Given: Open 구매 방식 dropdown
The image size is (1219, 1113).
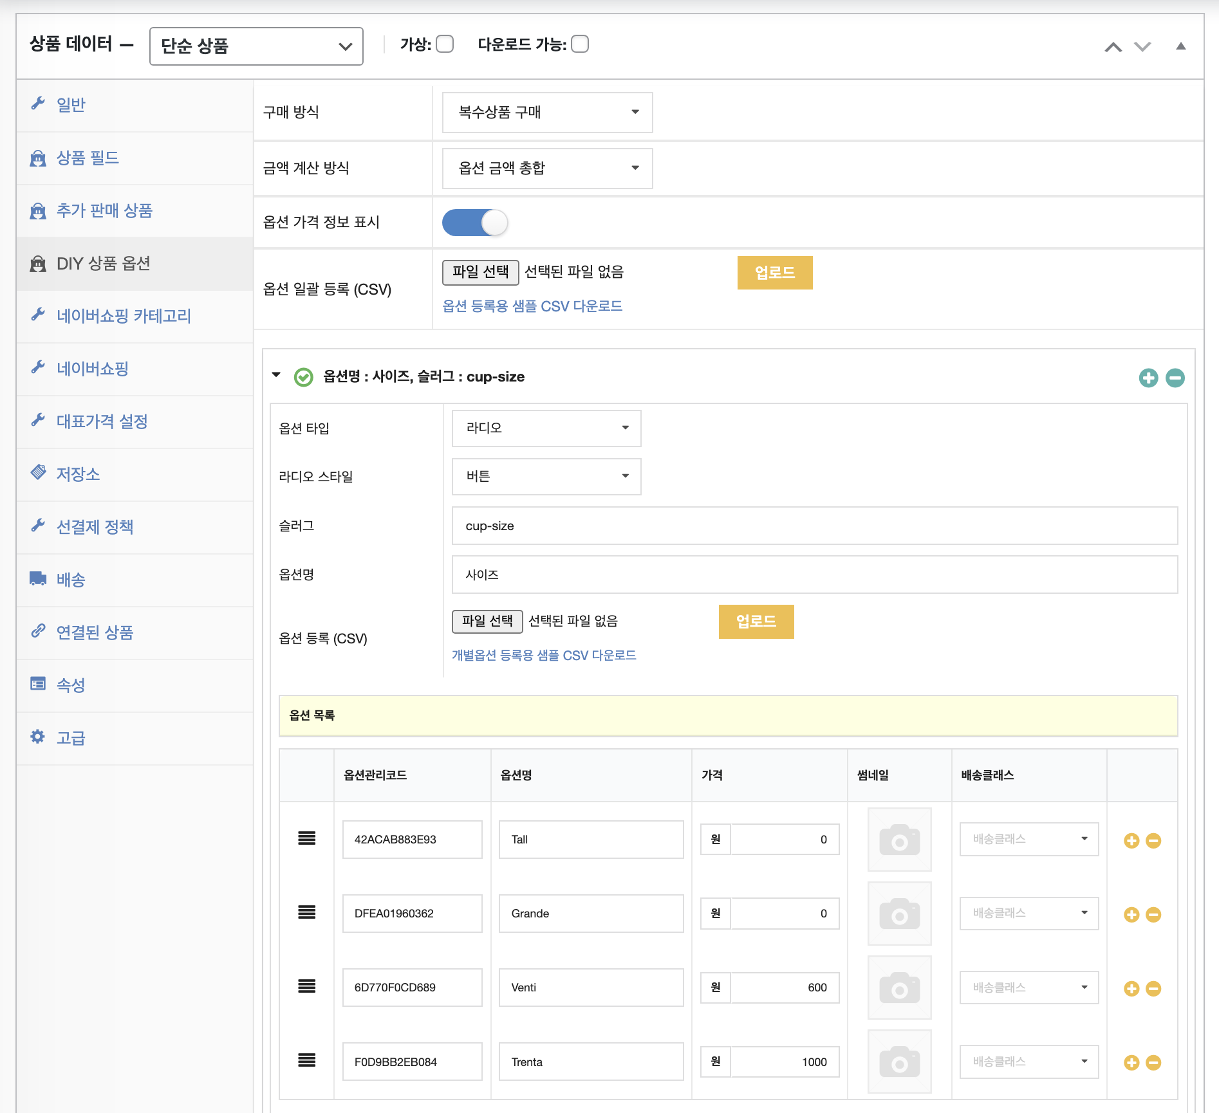Looking at the screenshot, I should 547,113.
